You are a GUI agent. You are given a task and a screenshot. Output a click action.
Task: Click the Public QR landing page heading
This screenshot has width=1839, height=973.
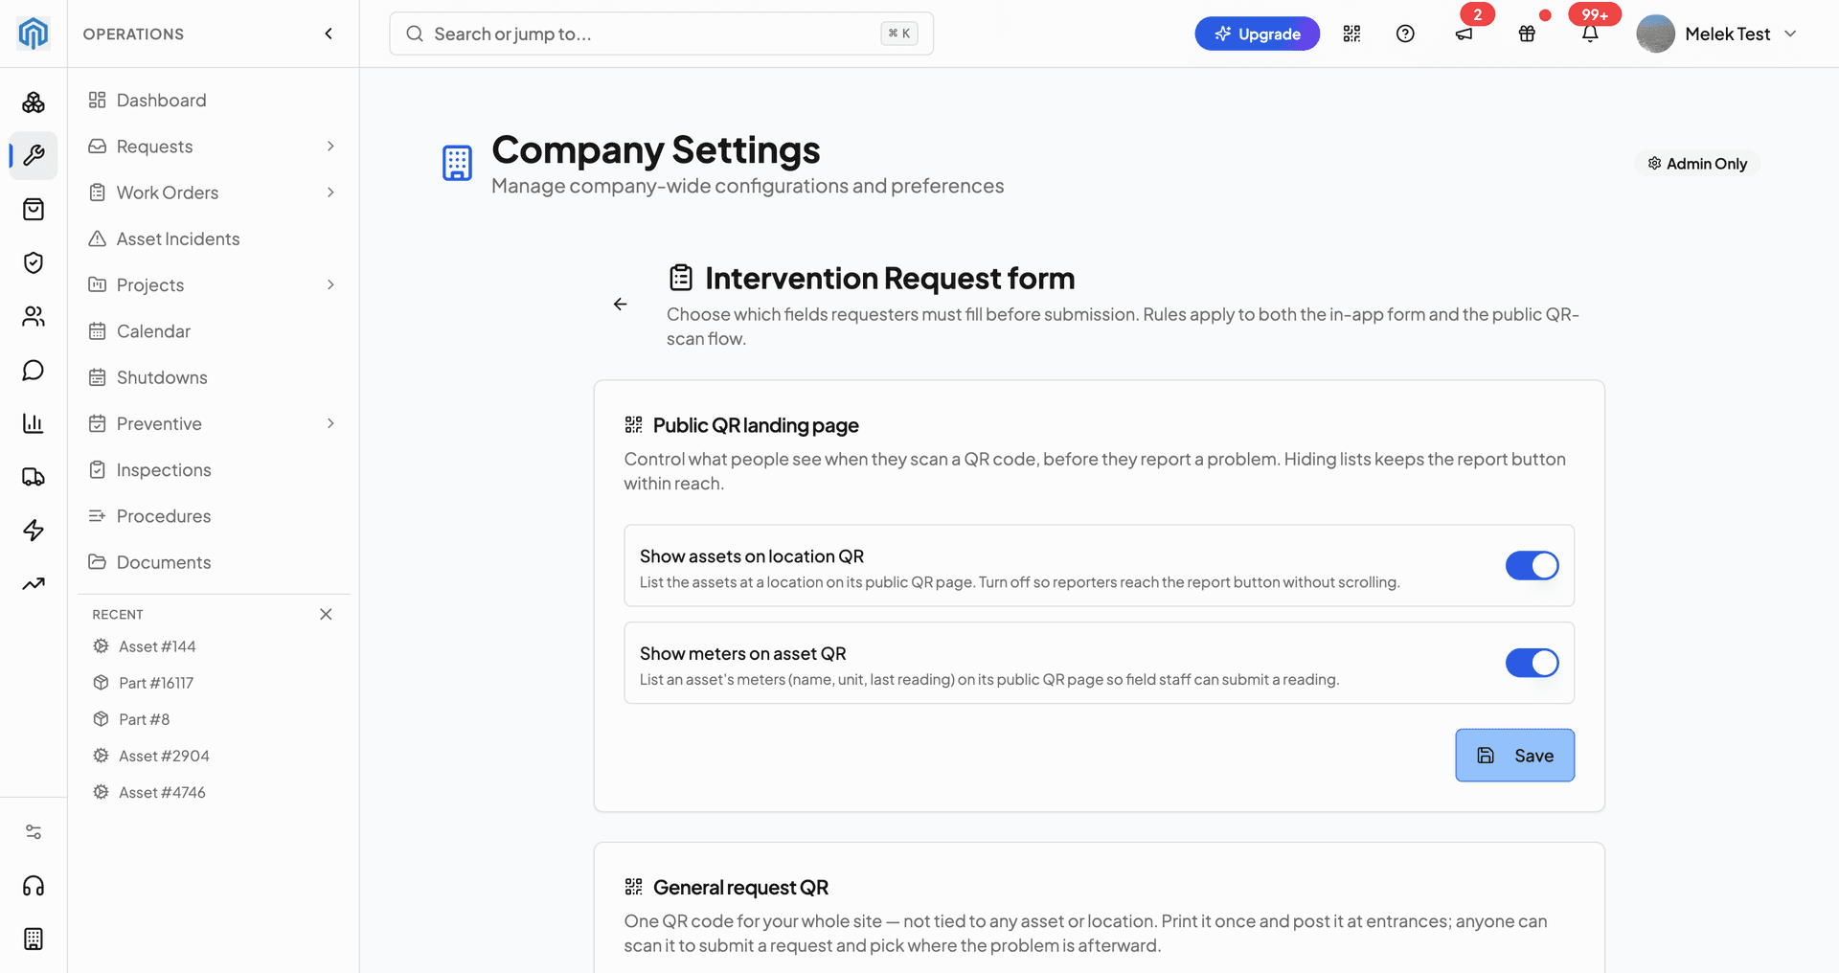[756, 425]
